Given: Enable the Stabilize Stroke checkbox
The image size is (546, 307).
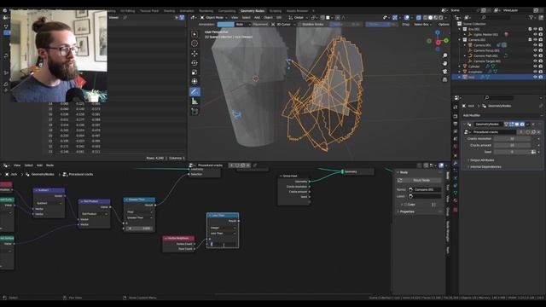Looking at the screenshot, I should 299,25.
